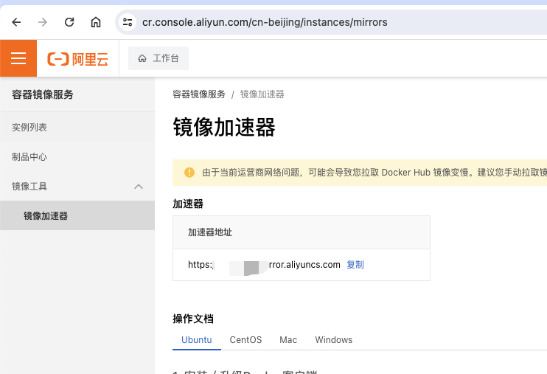Switch to the Mac tab

(x=288, y=340)
